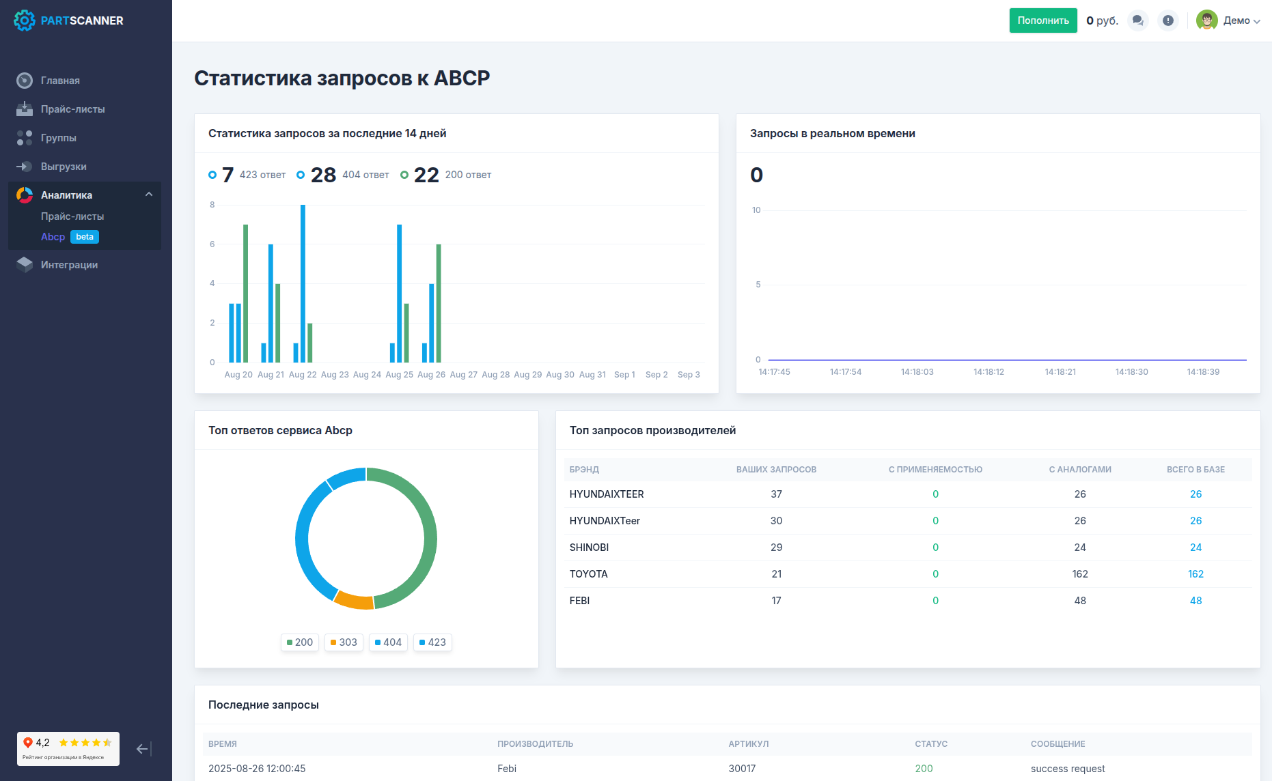Click the Yandex 4,2 rating widget
The image size is (1272, 781).
point(68,749)
